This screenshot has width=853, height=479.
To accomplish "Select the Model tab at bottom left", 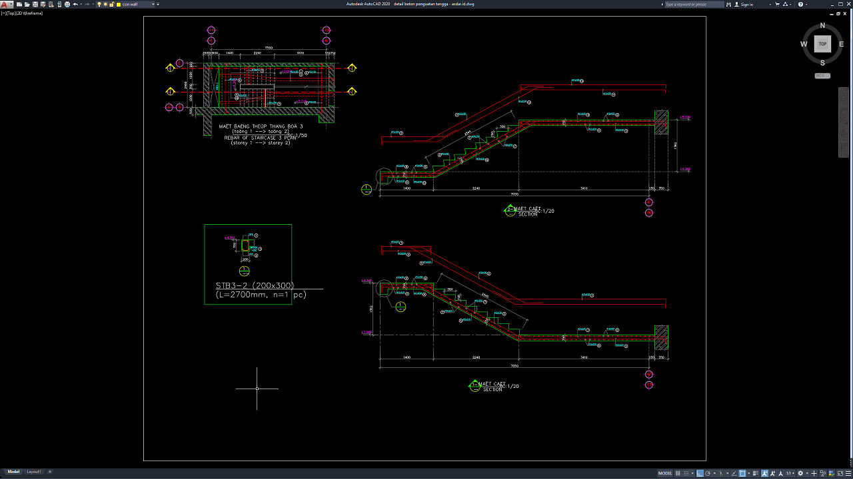I will [13, 472].
